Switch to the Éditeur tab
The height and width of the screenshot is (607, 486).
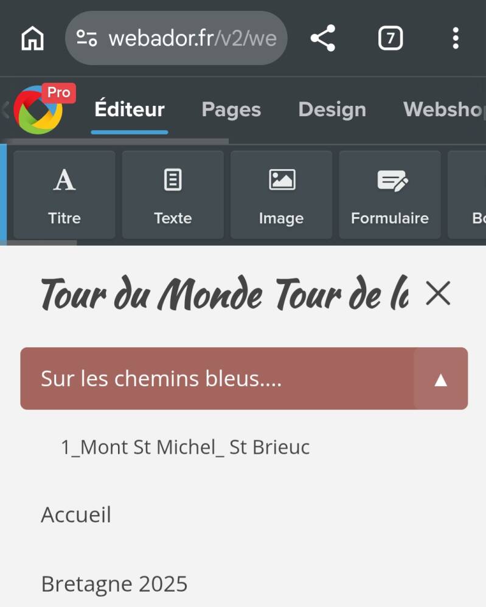pyautogui.click(x=130, y=109)
